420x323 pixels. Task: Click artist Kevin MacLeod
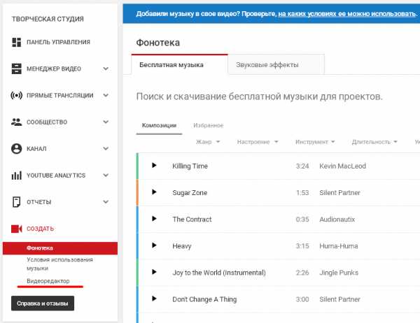tap(342, 166)
